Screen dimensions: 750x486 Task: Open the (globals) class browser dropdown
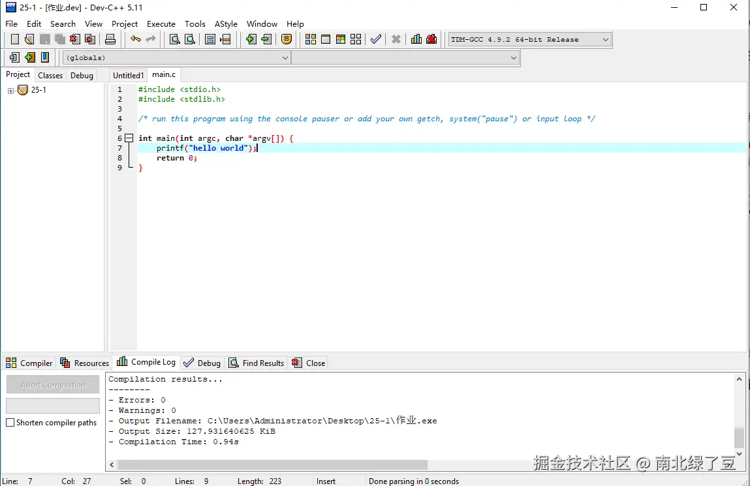(176, 58)
